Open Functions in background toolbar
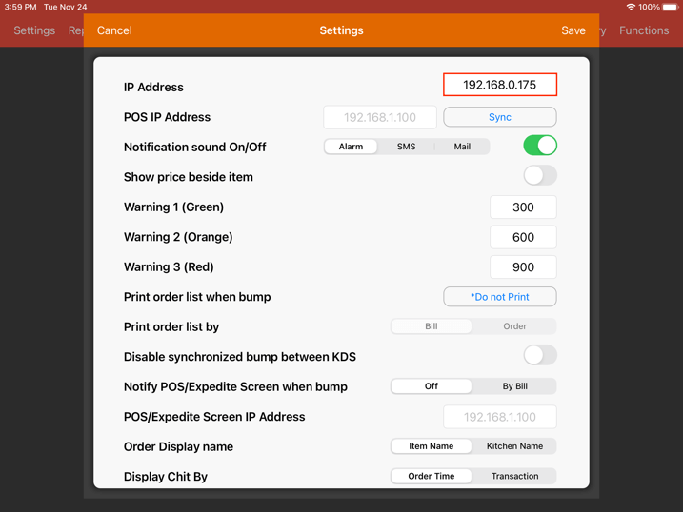Viewport: 683px width, 512px height. click(644, 30)
